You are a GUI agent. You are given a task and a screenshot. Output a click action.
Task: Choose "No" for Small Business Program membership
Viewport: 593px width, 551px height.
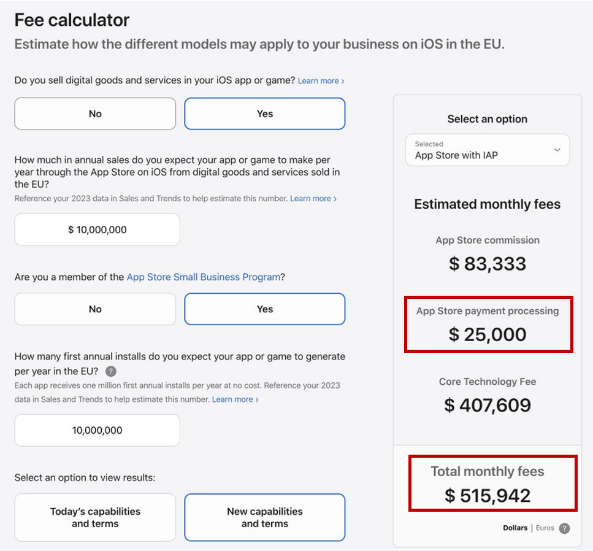click(95, 309)
